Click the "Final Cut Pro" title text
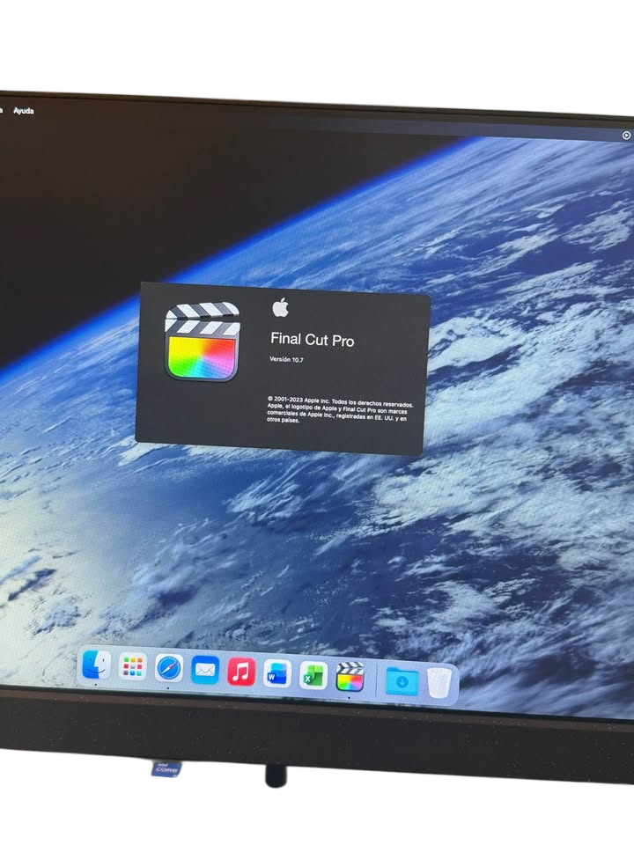The width and height of the screenshot is (634, 845). pyautogui.click(x=312, y=340)
